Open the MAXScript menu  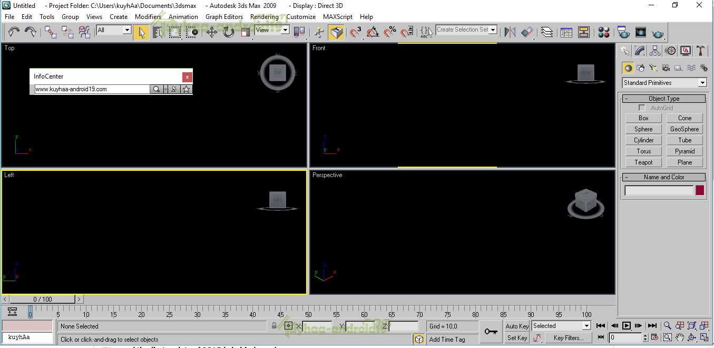click(x=338, y=17)
